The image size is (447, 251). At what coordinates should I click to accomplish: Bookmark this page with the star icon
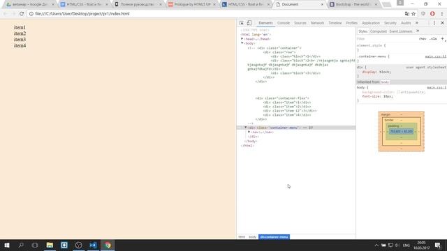click(413, 14)
